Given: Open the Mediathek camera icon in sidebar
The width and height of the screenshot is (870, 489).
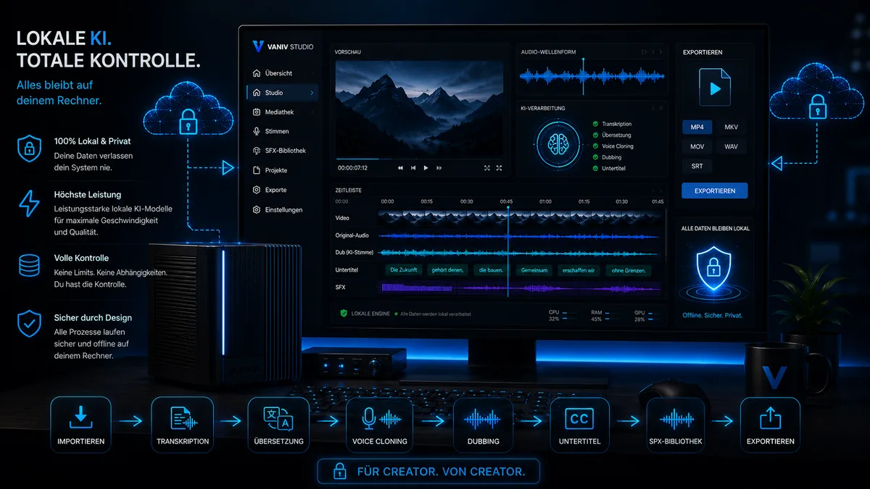Looking at the screenshot, I should click(257, 112).
